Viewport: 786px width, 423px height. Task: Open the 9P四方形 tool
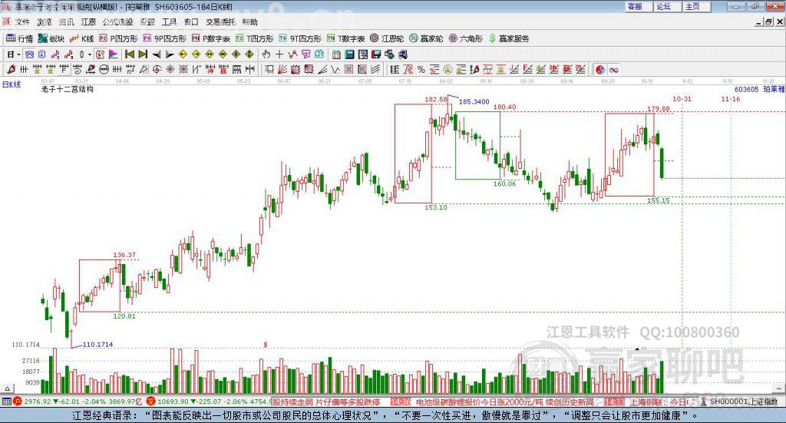pyautogui.click(x=164, y=38)
